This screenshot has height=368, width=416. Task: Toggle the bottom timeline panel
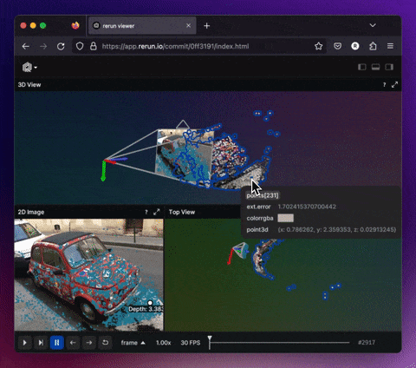(375, 67)
